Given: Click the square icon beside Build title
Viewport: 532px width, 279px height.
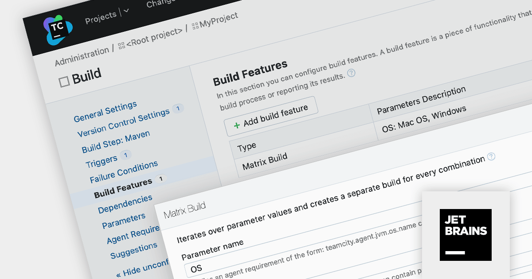Looking at the screenshot, I should [x=64, y=81].
